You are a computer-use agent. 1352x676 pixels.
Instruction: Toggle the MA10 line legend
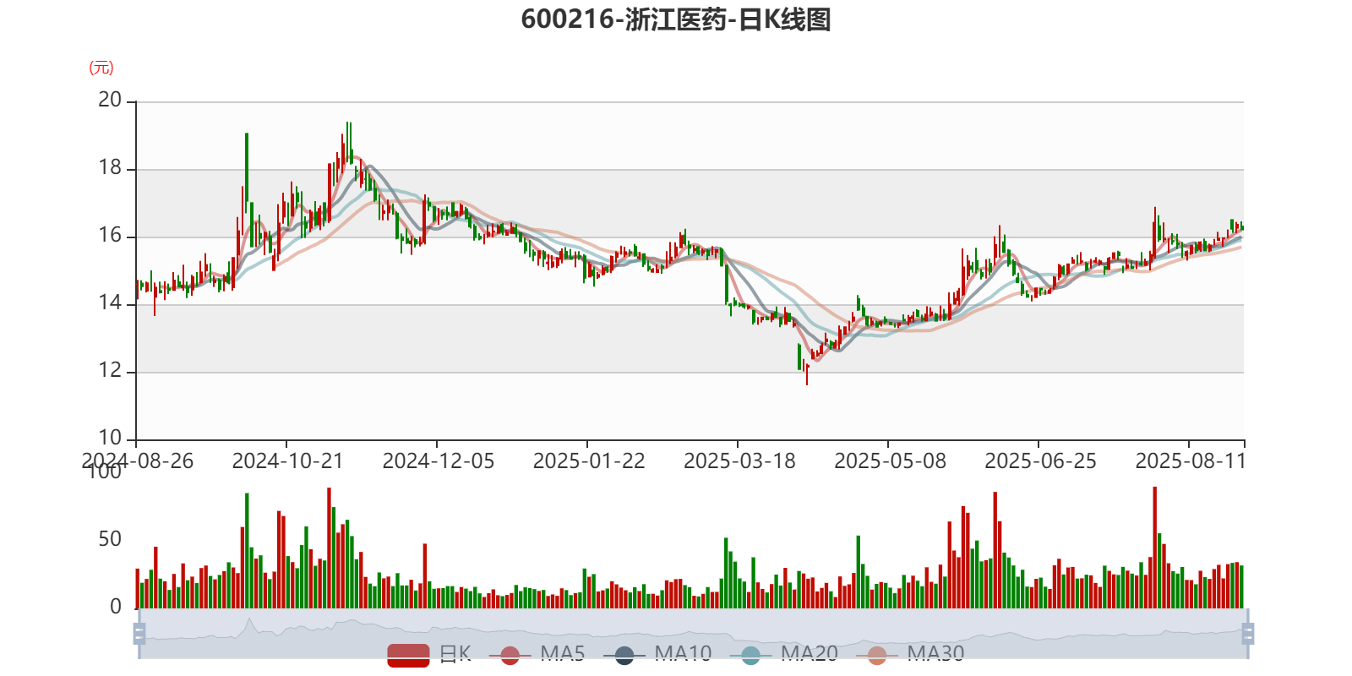pos(657,654)
